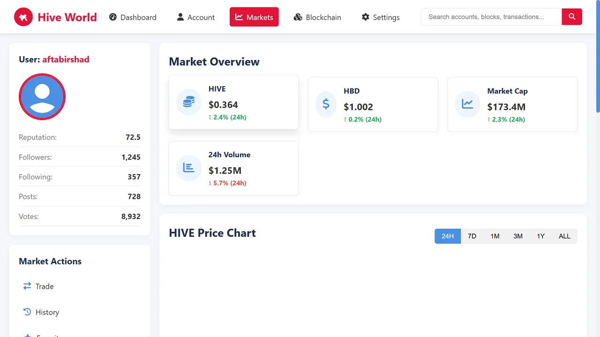Click the Trade arrows icon

coord(27,286)
